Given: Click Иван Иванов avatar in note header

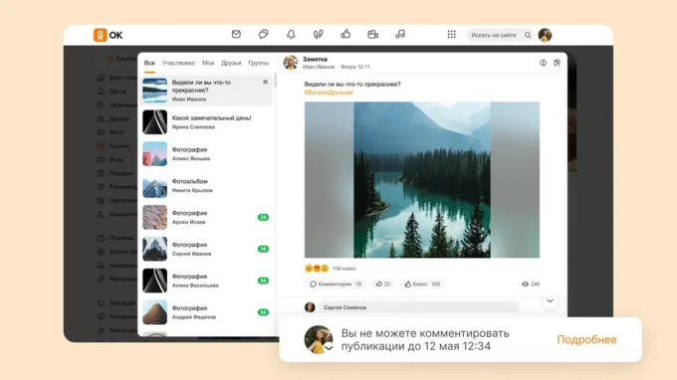Looking at the screenshot, I should [291, 63].
